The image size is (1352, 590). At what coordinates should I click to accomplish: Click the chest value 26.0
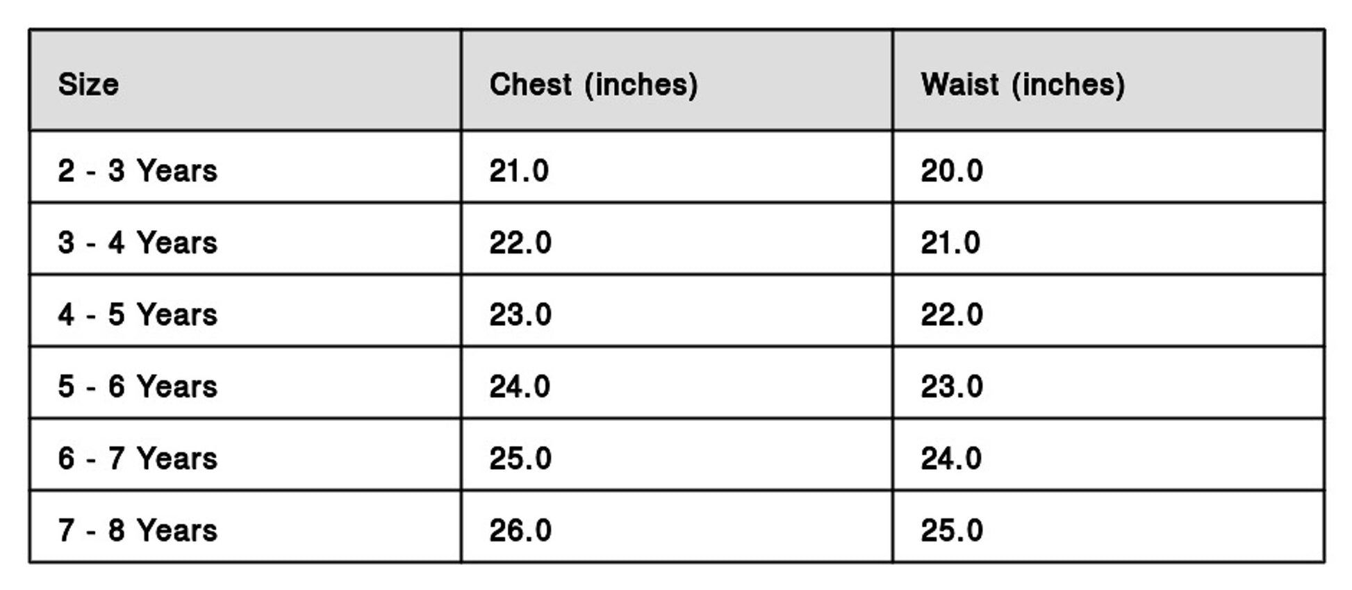click(x=520, y=530)
